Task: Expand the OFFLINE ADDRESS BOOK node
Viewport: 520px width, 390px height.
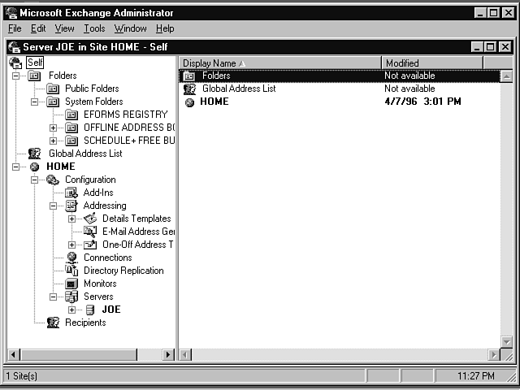Action: point(54,128)
